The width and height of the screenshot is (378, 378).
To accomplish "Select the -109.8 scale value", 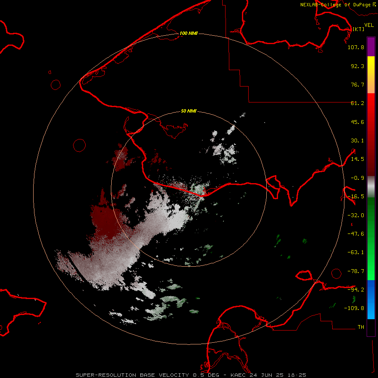I will (x=354, y=308).
